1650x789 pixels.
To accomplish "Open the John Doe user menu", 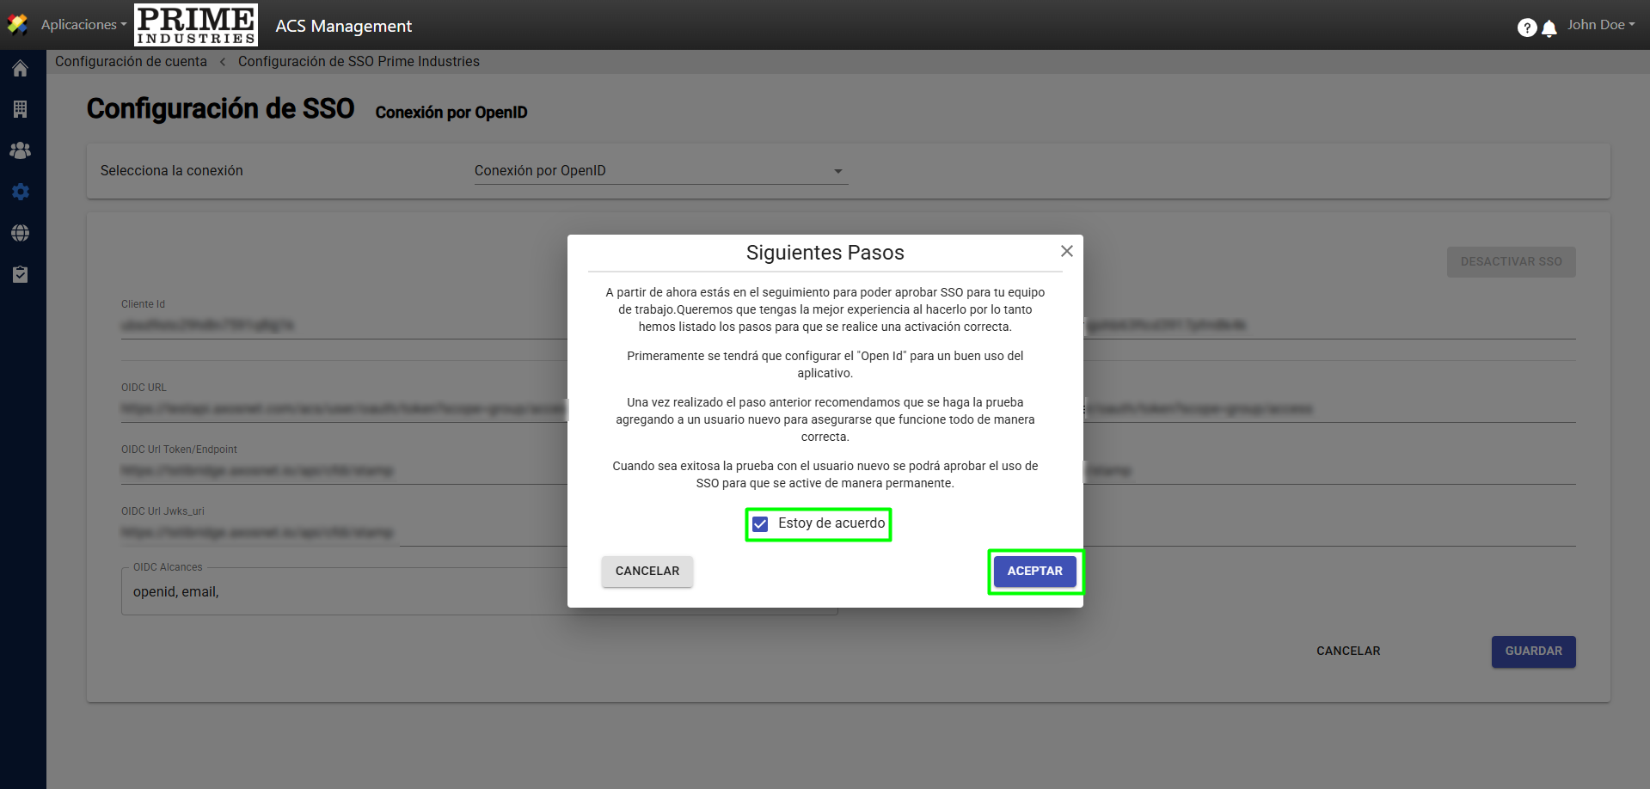I will [1600, 25].
